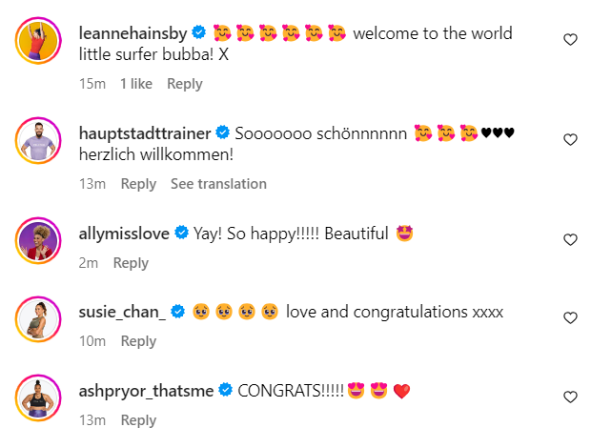
Task: Open the leannehainsby username link
Action: tap(132, 33)
